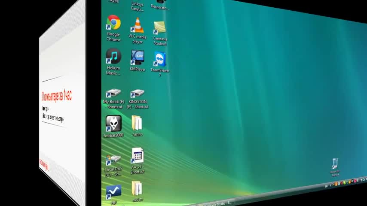Launch foobar2000 from the desktop
367x206 pixels.
[113, 126]
